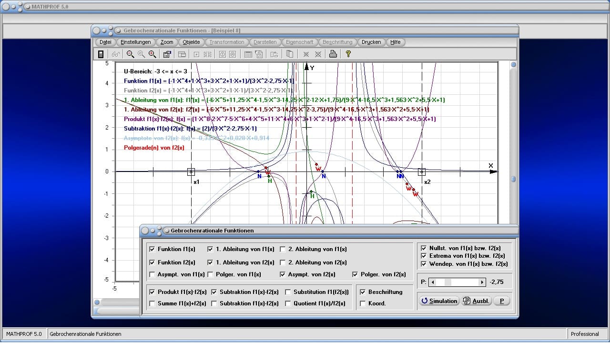Enable the Koord. checkbox

363,303
